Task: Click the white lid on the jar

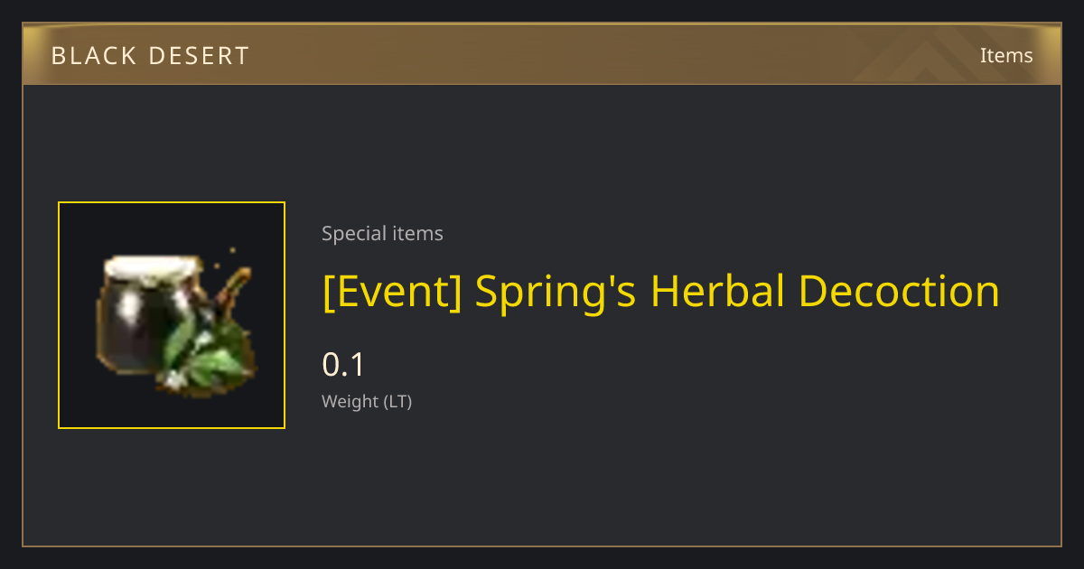Action: coord(151,268)
